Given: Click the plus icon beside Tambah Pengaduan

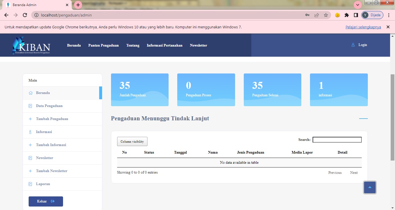Looking at the screenshot, I should (x=30, y=119).
